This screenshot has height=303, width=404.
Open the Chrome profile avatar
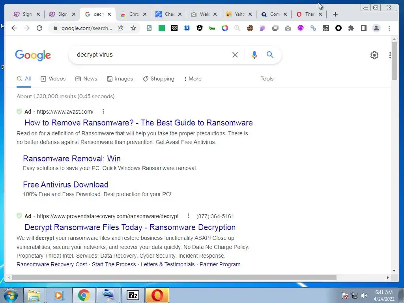coord(376,28)
